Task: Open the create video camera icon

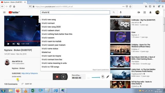Action: coord(139,12)
